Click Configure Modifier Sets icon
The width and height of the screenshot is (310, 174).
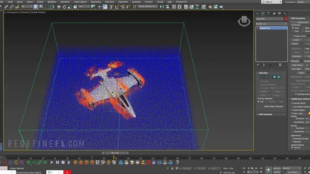pyautogui.click(x=280, y=65)
